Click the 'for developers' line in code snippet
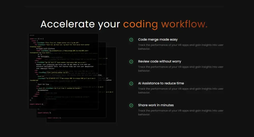 (43, 57)
